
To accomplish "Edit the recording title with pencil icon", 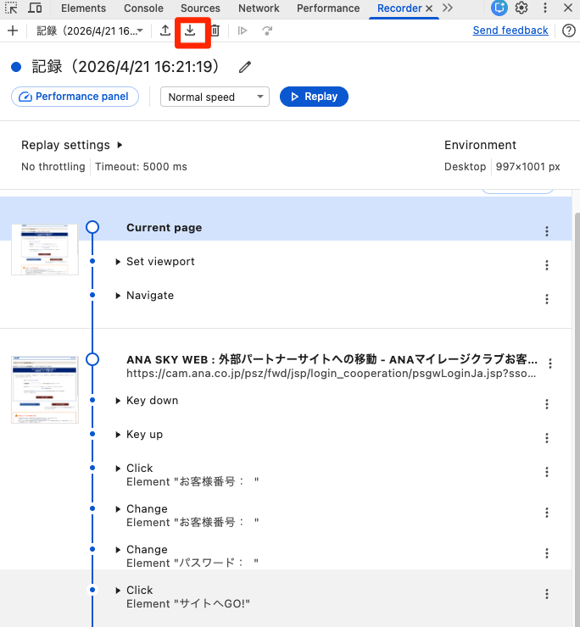I will (x=244, y=67).
